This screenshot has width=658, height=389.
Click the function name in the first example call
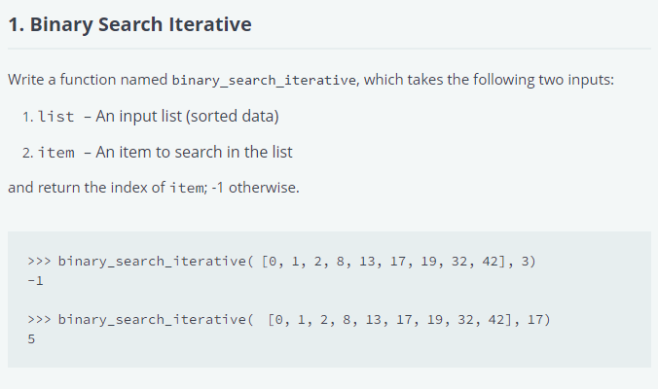point(152,262)
